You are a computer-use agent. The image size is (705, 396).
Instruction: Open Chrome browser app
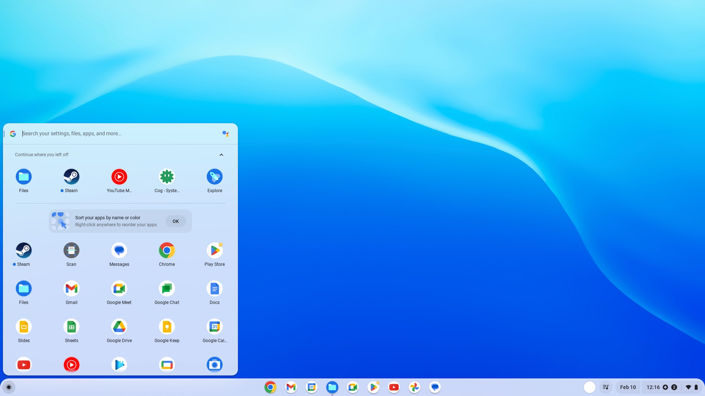pyautogui.click(x=167, y=250)
